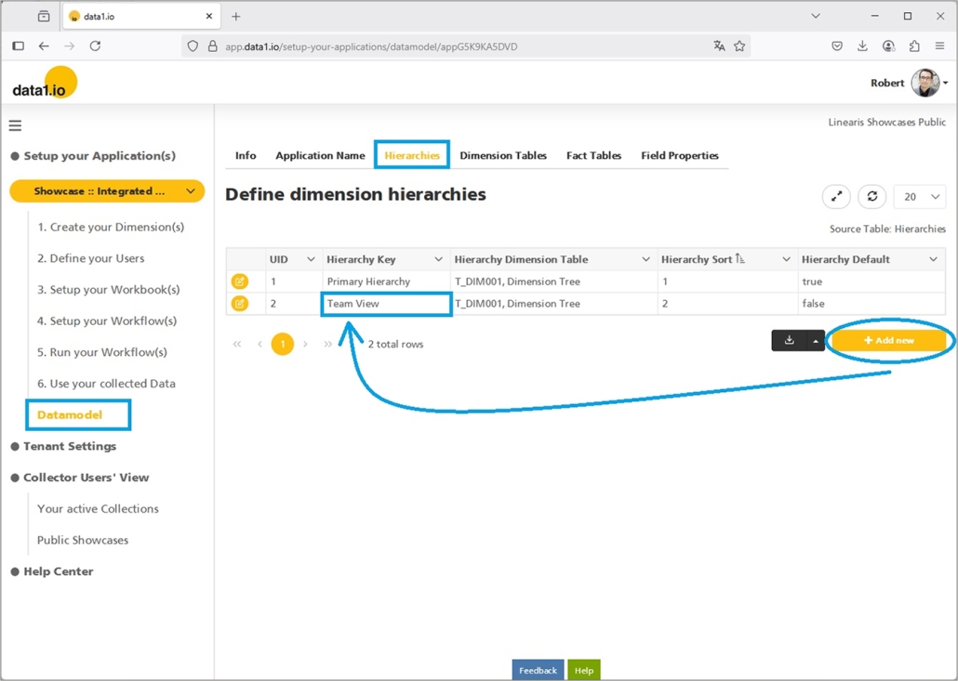This screenshot has height=681, width=958.
Task: Expand the download options caret
Action: pyautogui.click(x=816, y=340)
